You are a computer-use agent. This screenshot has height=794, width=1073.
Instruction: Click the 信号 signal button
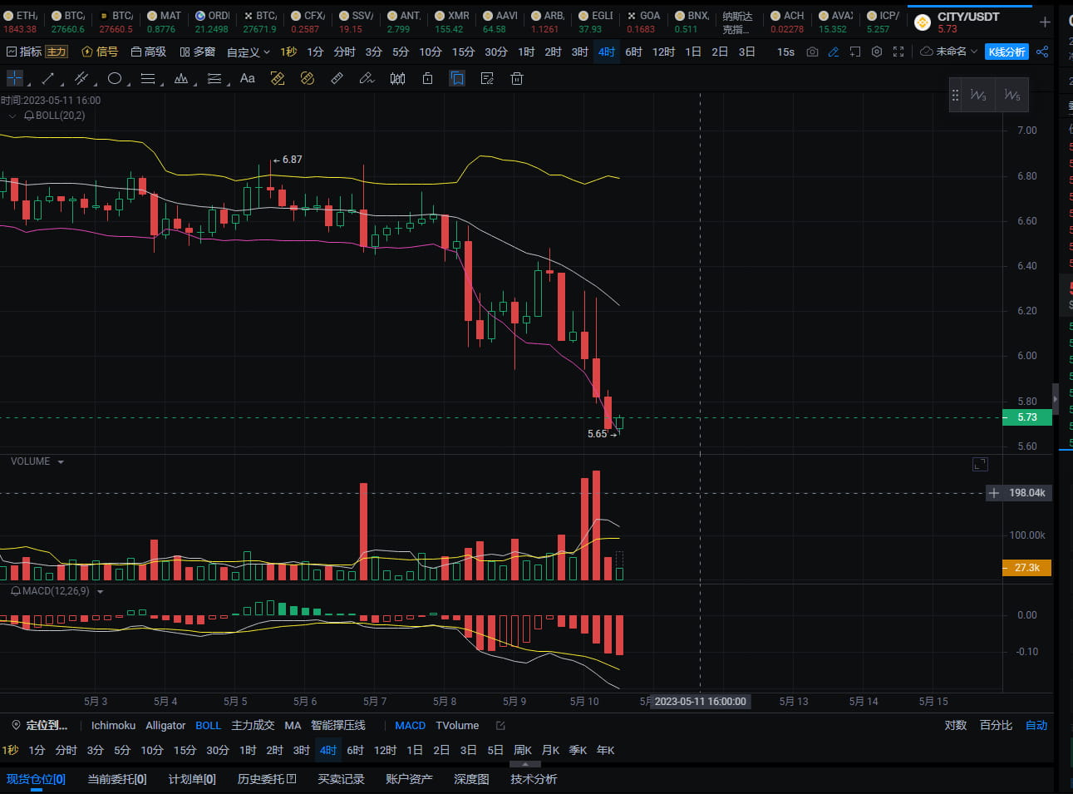pos(100,52)
